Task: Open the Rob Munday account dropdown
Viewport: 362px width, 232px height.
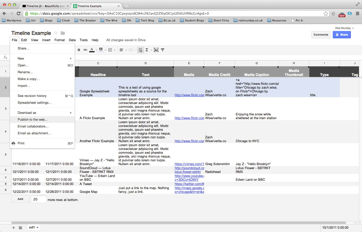Action: pos(345,28)
